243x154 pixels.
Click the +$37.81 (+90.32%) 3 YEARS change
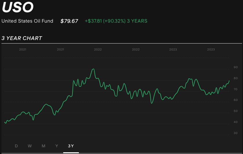[116, 21]
